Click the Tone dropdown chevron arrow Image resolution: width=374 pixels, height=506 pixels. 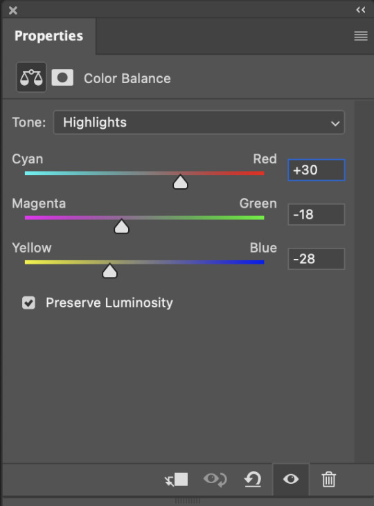(x=335, y=123)
